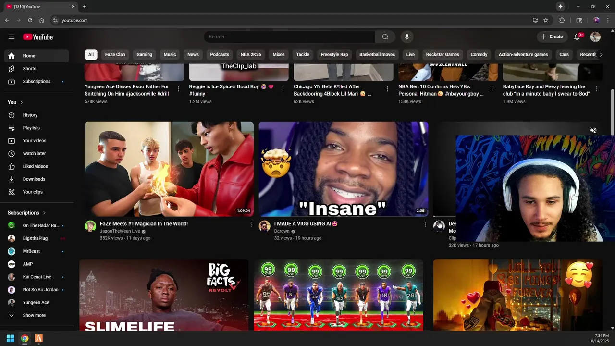Open options for Babyface Ray video
The width and height of the screenshot is (615, 346).
[596, 89]
